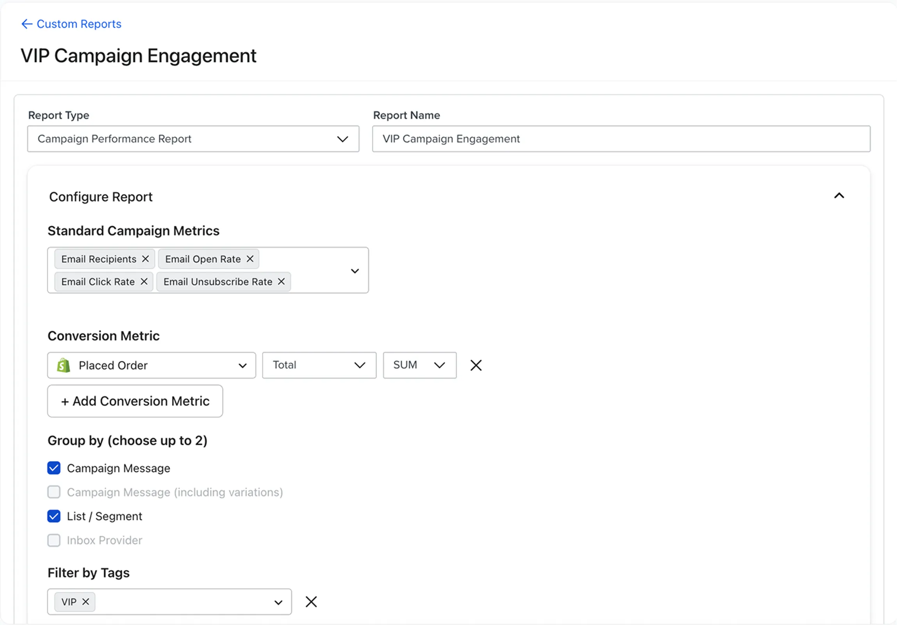Screen dimensions: 897x625
Task: Uncheck the List / Segment grouping option
Action: (x=54, y=516)
